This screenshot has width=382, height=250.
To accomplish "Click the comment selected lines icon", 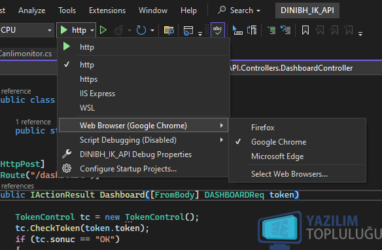I will [272, 30].
